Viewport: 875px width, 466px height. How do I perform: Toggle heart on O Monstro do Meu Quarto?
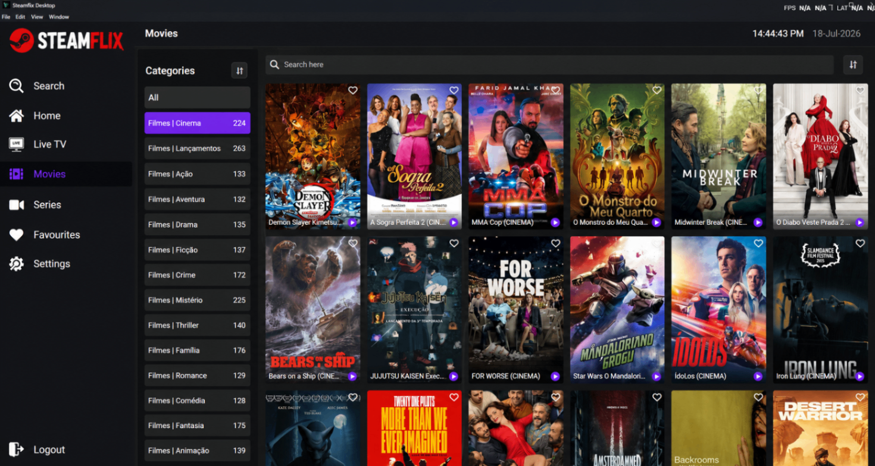657,90
